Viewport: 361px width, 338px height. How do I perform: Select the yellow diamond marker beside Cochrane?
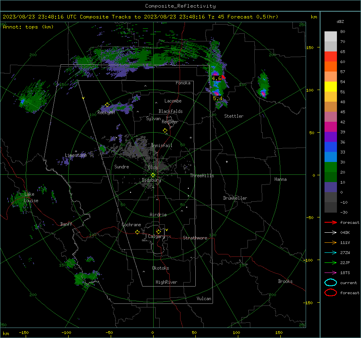(137, 232)
